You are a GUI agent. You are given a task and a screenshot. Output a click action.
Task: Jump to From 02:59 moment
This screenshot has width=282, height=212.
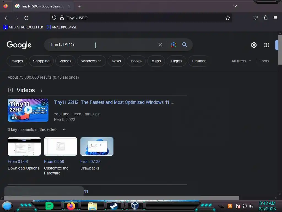[54, 161]
